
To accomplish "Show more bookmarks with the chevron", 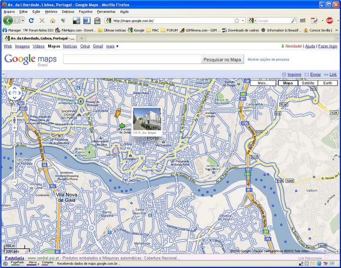I will [x=336, y=30].
